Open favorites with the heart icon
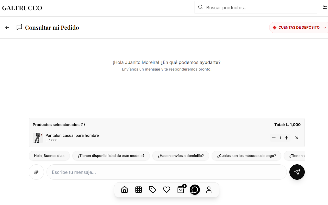Viewport: 328px width, 205px height. [167, 190]
